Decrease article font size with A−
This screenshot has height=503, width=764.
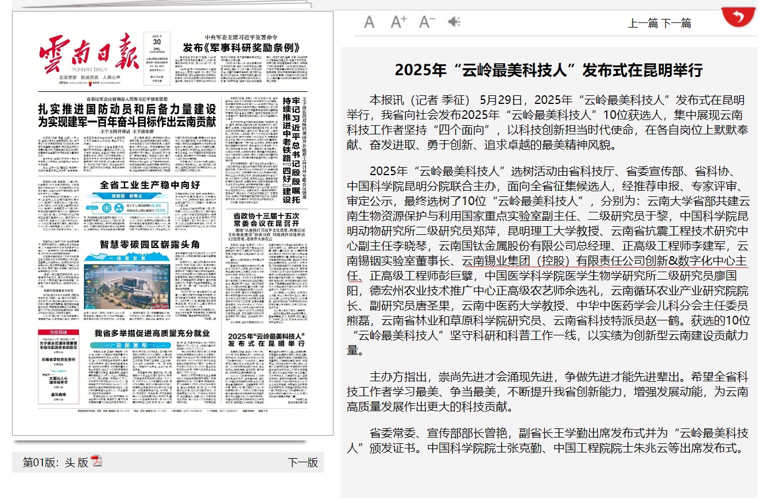[427, 22]
